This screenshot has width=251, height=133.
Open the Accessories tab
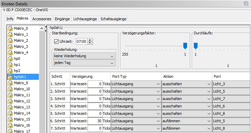point(42,19)
